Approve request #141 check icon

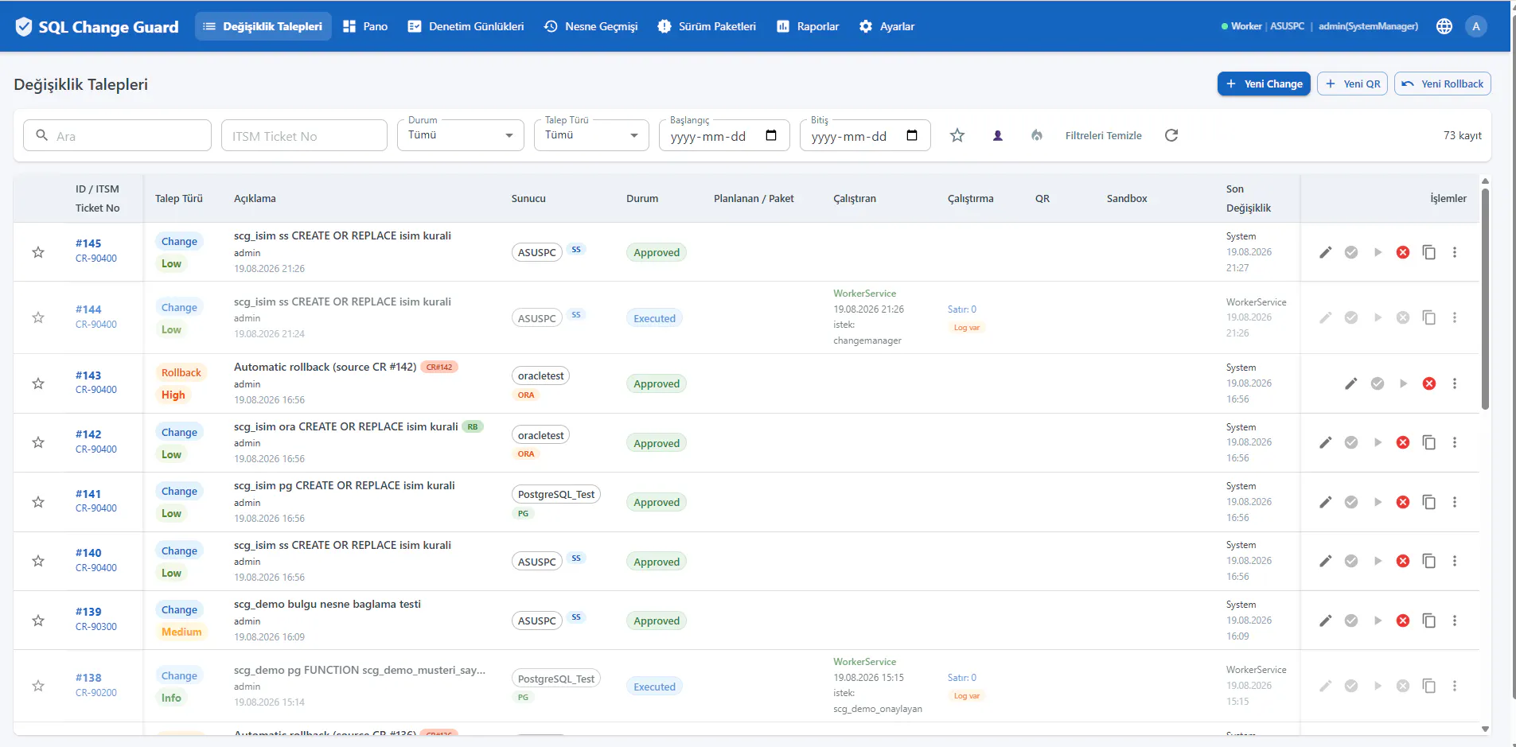tap(1351, 502)
